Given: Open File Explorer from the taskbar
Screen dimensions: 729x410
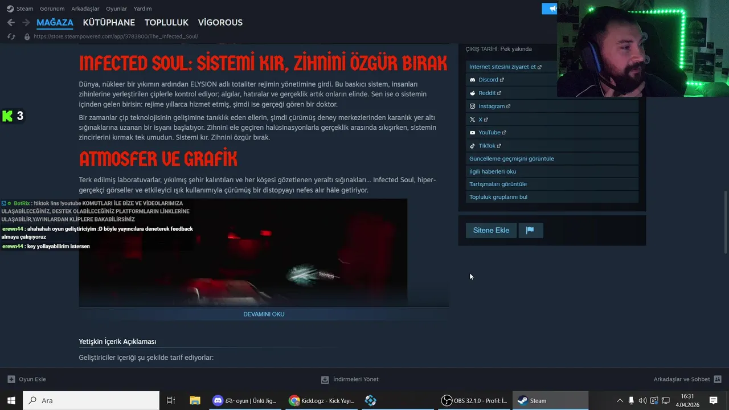Looking at the screenshot, I should (x=195, y=400).
